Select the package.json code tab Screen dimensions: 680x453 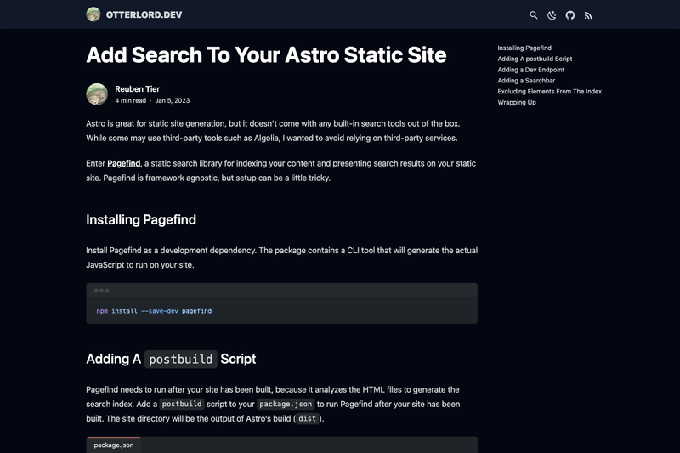point(114,445)
